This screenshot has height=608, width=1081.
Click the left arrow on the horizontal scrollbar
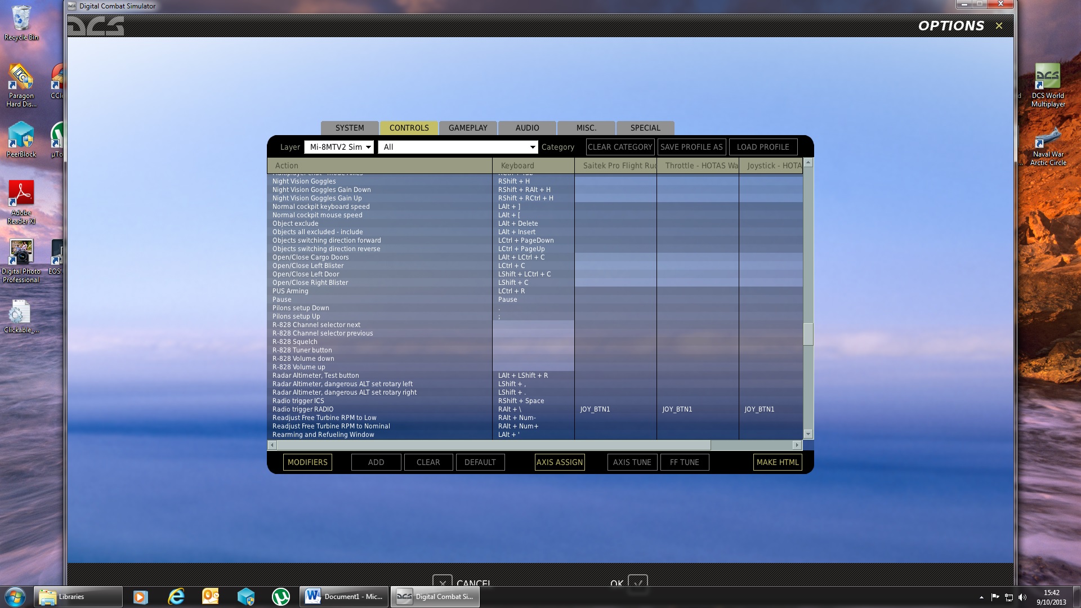pyautogui.click(x=272, y=445)
